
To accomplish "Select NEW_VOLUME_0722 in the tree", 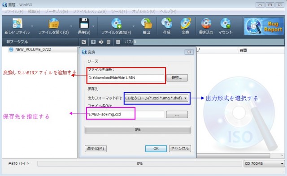I will [33, 50].
